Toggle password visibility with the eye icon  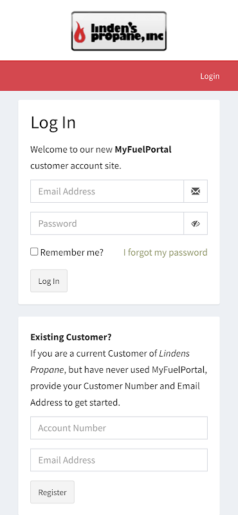point(196,223)
